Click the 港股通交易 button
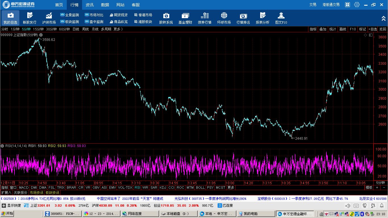This screenshot has height=218, width=388. tap(331, 5)
